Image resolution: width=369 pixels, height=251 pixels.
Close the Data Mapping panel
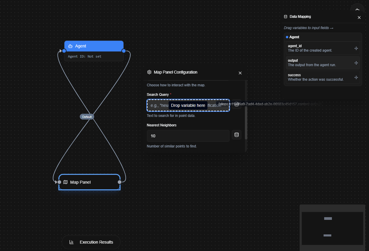tap(359, 18)
